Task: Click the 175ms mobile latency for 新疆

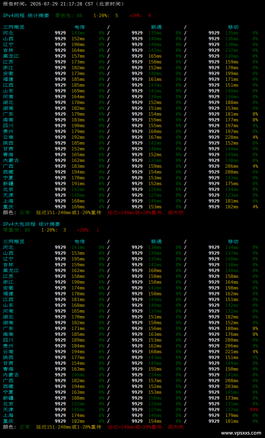Action: [232, 184]
